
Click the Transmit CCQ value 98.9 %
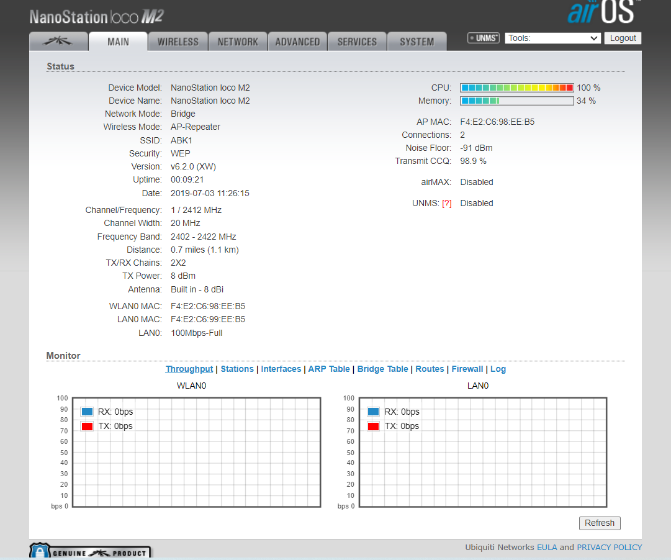(x=473, y=161)
